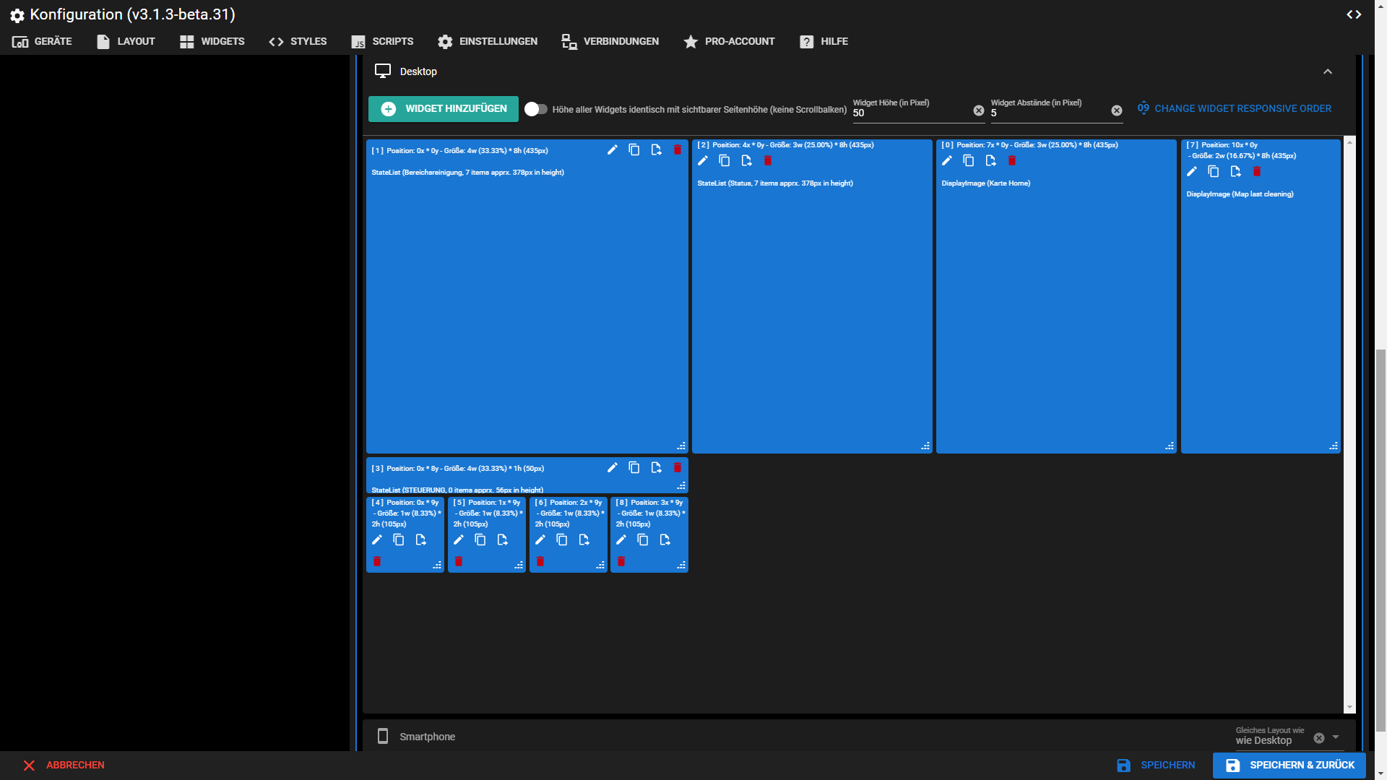
Task: Open the SCRIPTS tab
Action: coord(382,42)
